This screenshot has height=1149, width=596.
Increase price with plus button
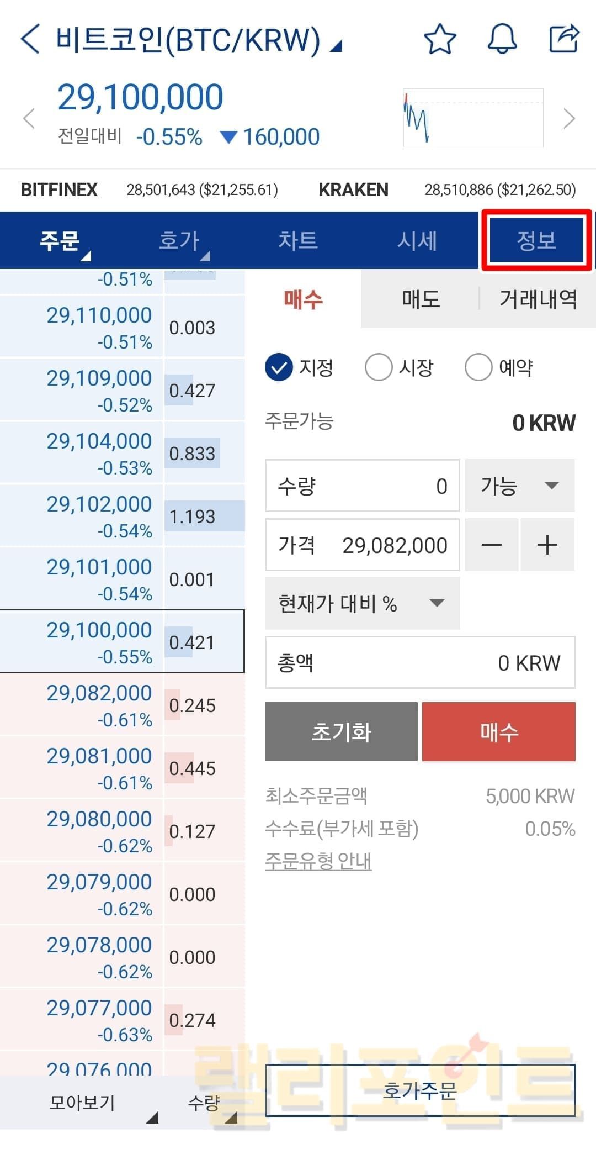click(547, 545)
